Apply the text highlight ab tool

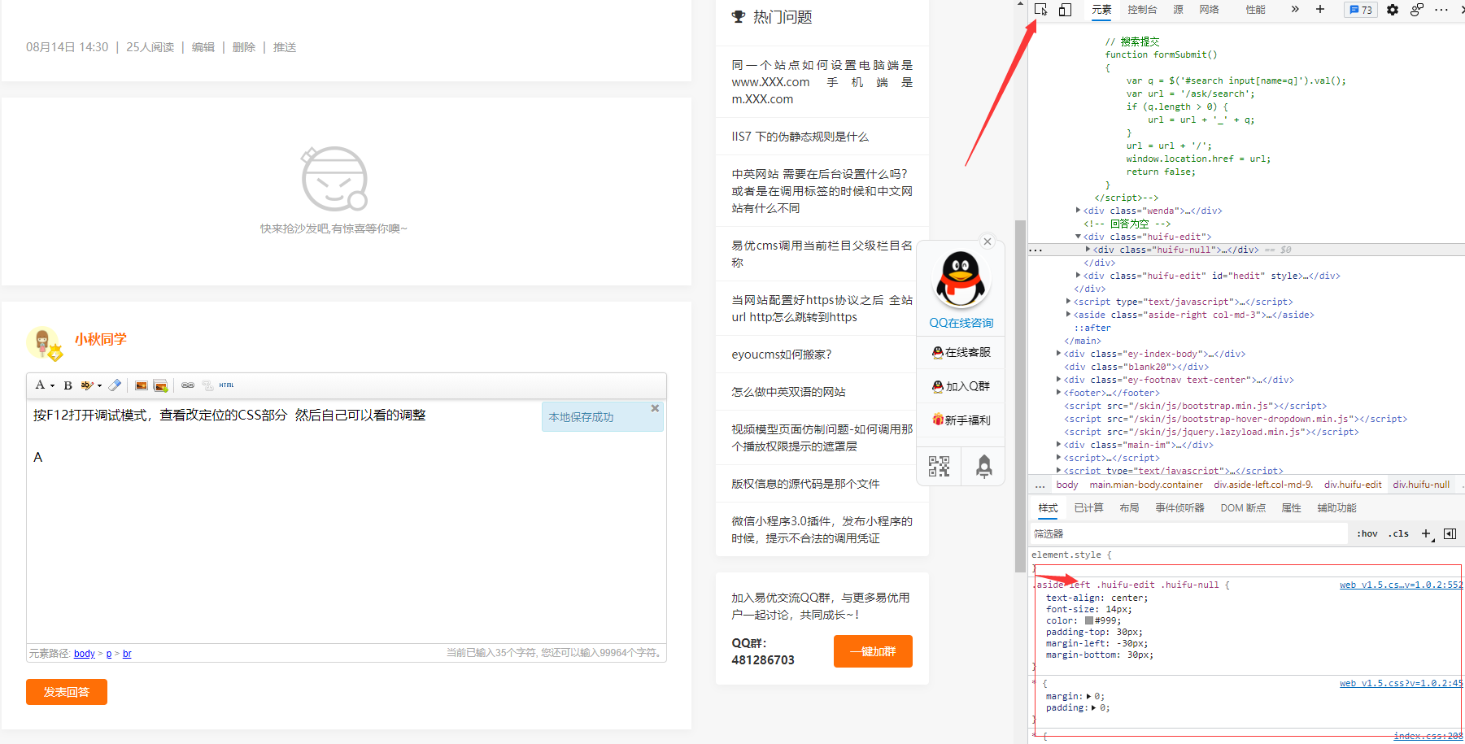click(x=86, y=385)
